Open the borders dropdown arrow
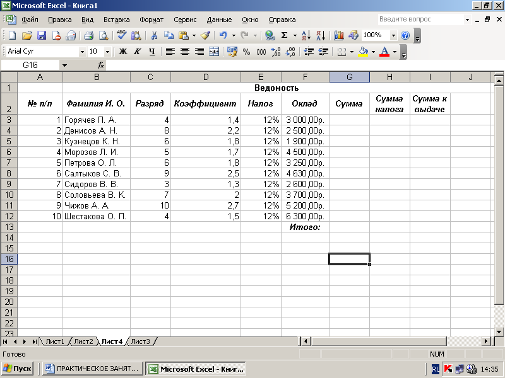This screenshot has width=505, height=378. (x=352, y=52)
